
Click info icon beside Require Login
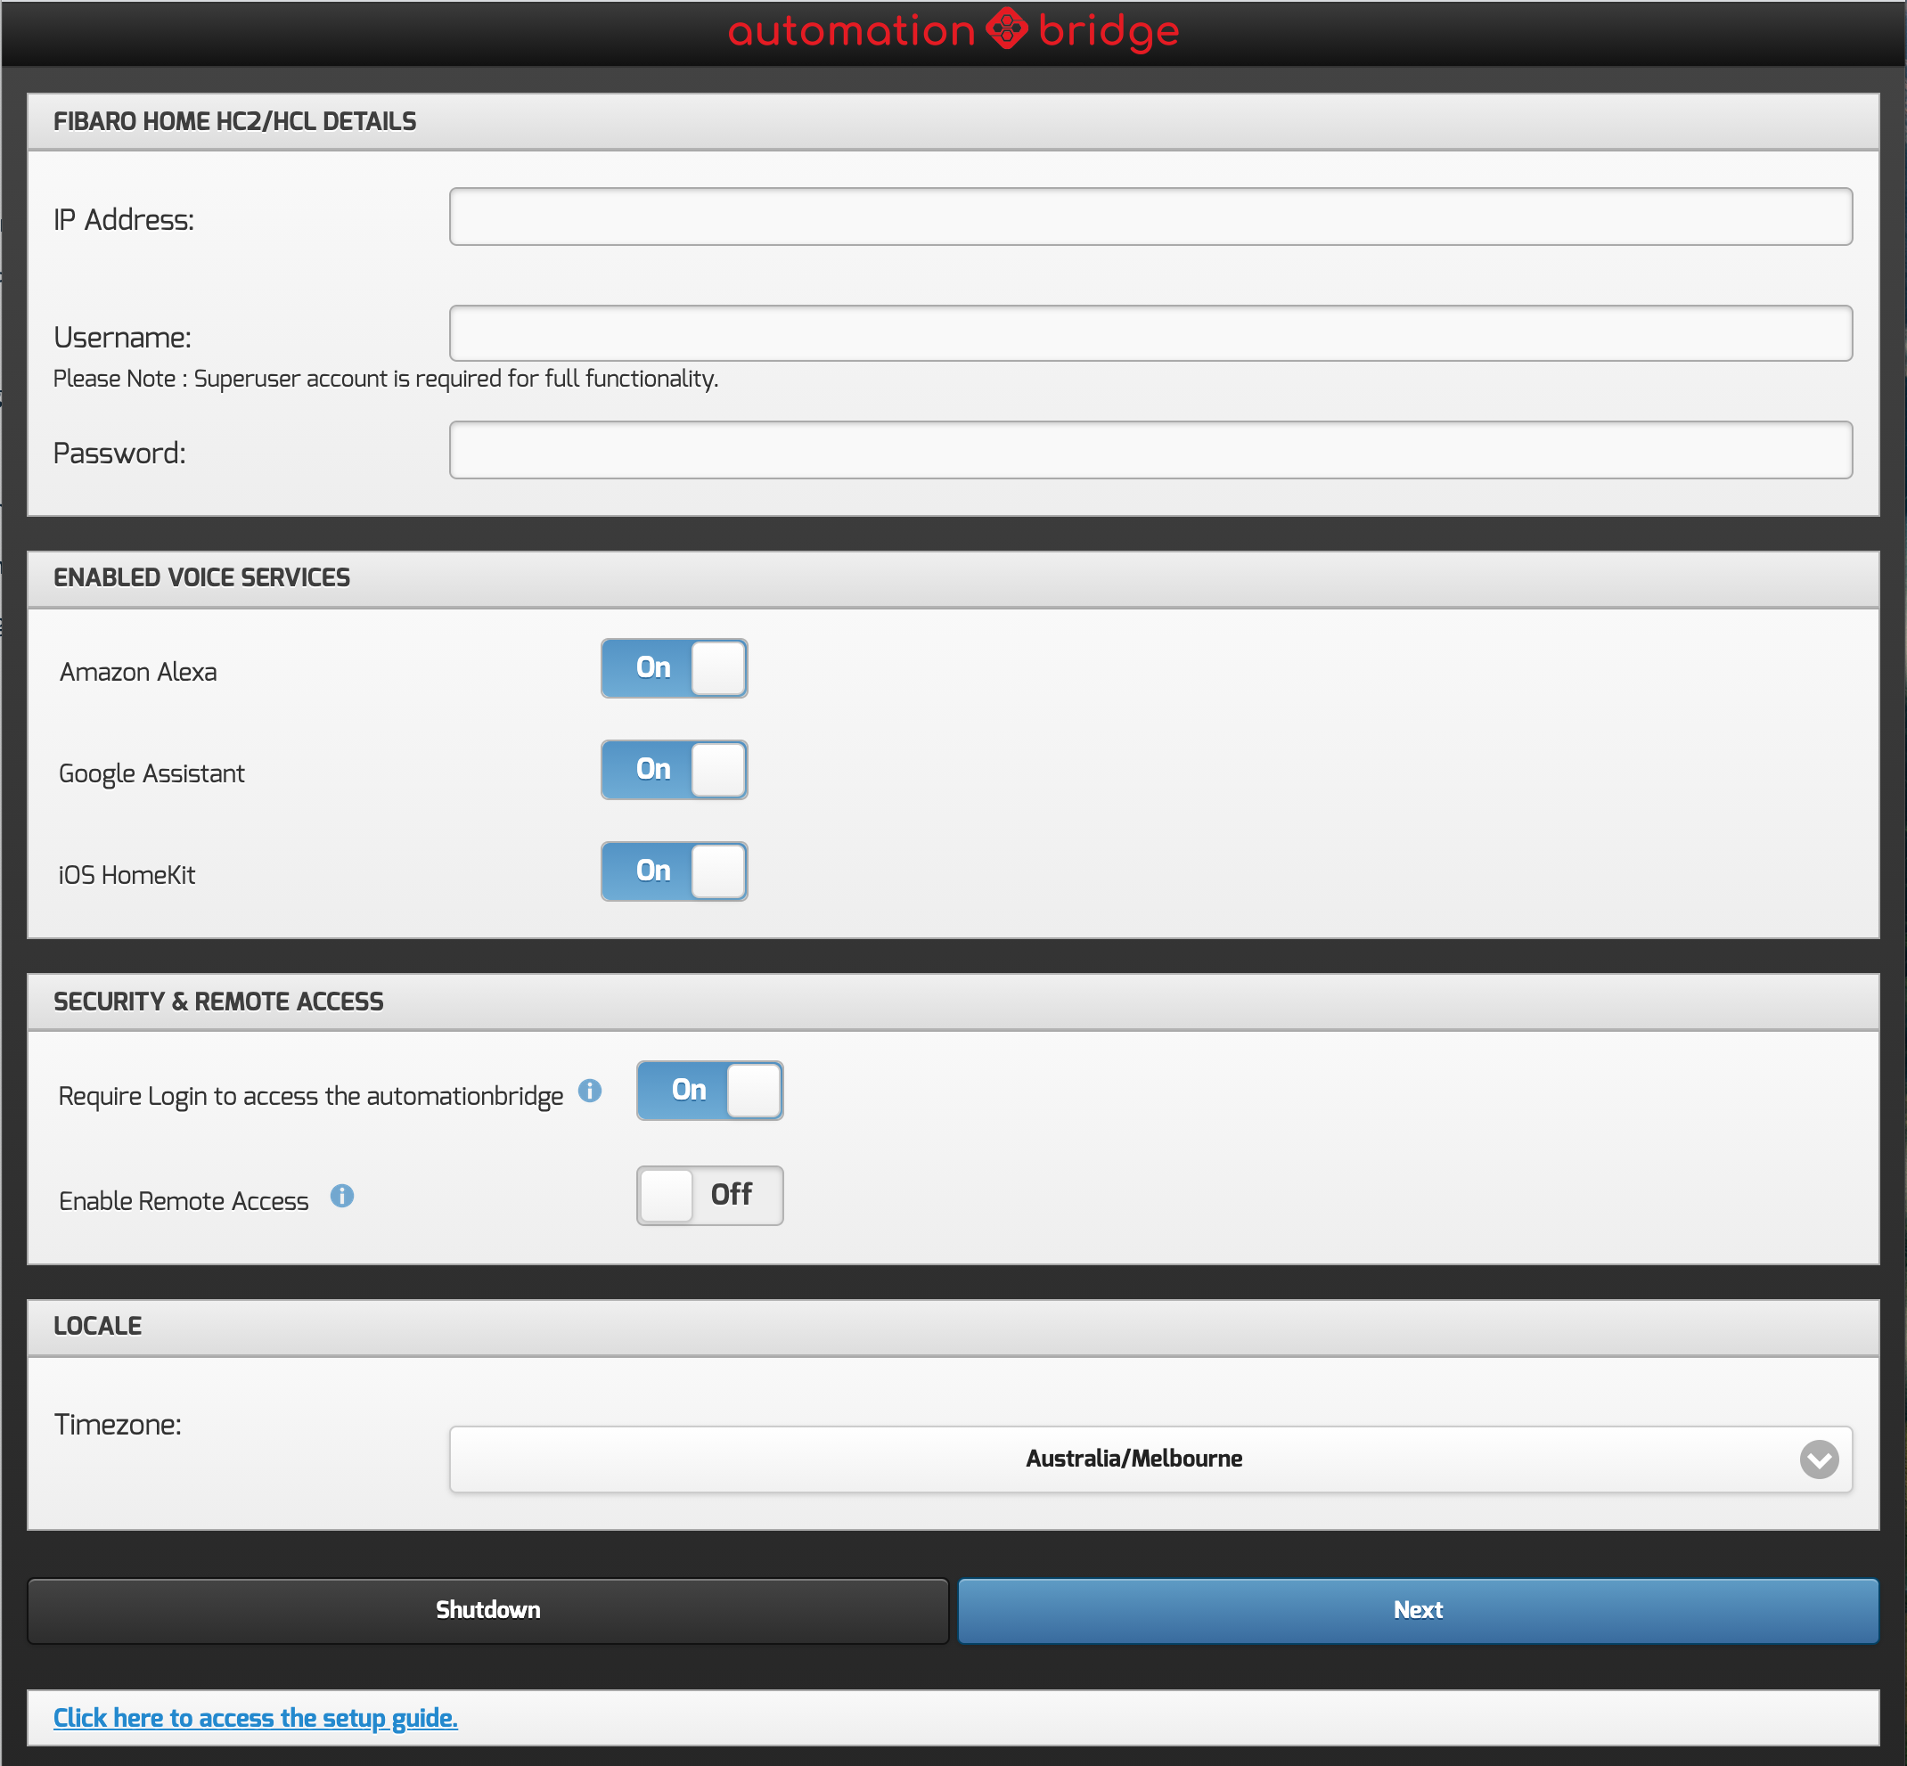(x=590, y=1091)
